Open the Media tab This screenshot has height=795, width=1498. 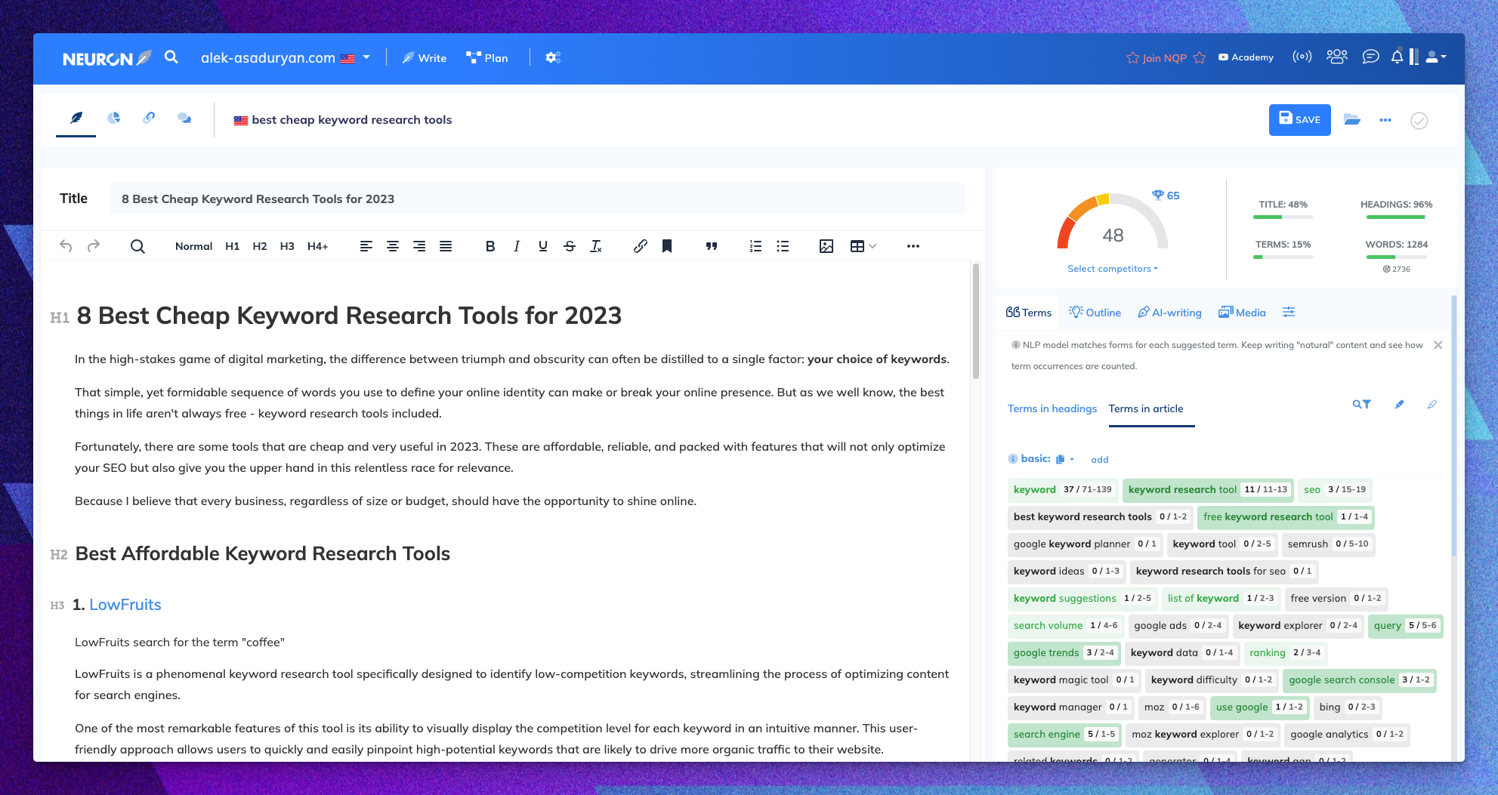(x=1242, y=312)
